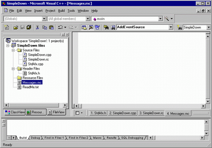Switch to the FileView tab
Image resolution: width=212 pixels, height=148 pixels.
[x=57, y=112]
